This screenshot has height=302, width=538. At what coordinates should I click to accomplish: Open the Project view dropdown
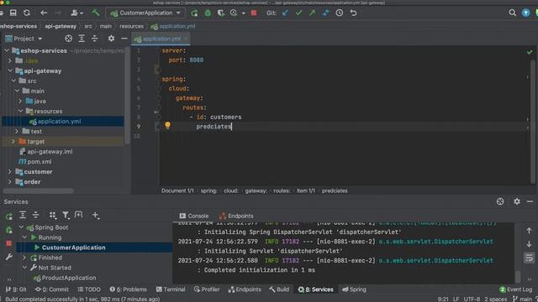click(x=24, y=39)
